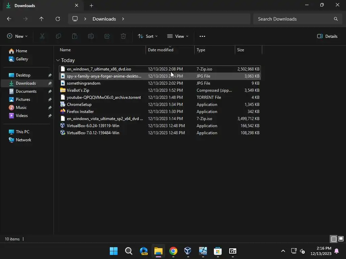The width and height of the screenshot is (346, 259).
Task: Click the Cut scissors icon in toolbar
Action: point(42,36)
